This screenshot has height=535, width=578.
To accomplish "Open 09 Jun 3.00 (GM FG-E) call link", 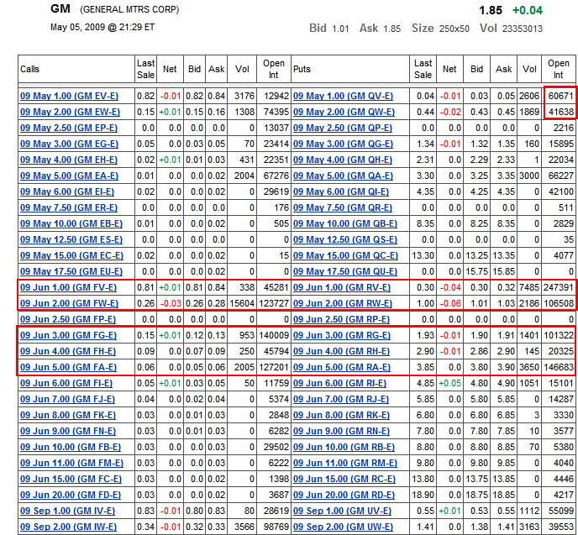I will click(71, 335).
